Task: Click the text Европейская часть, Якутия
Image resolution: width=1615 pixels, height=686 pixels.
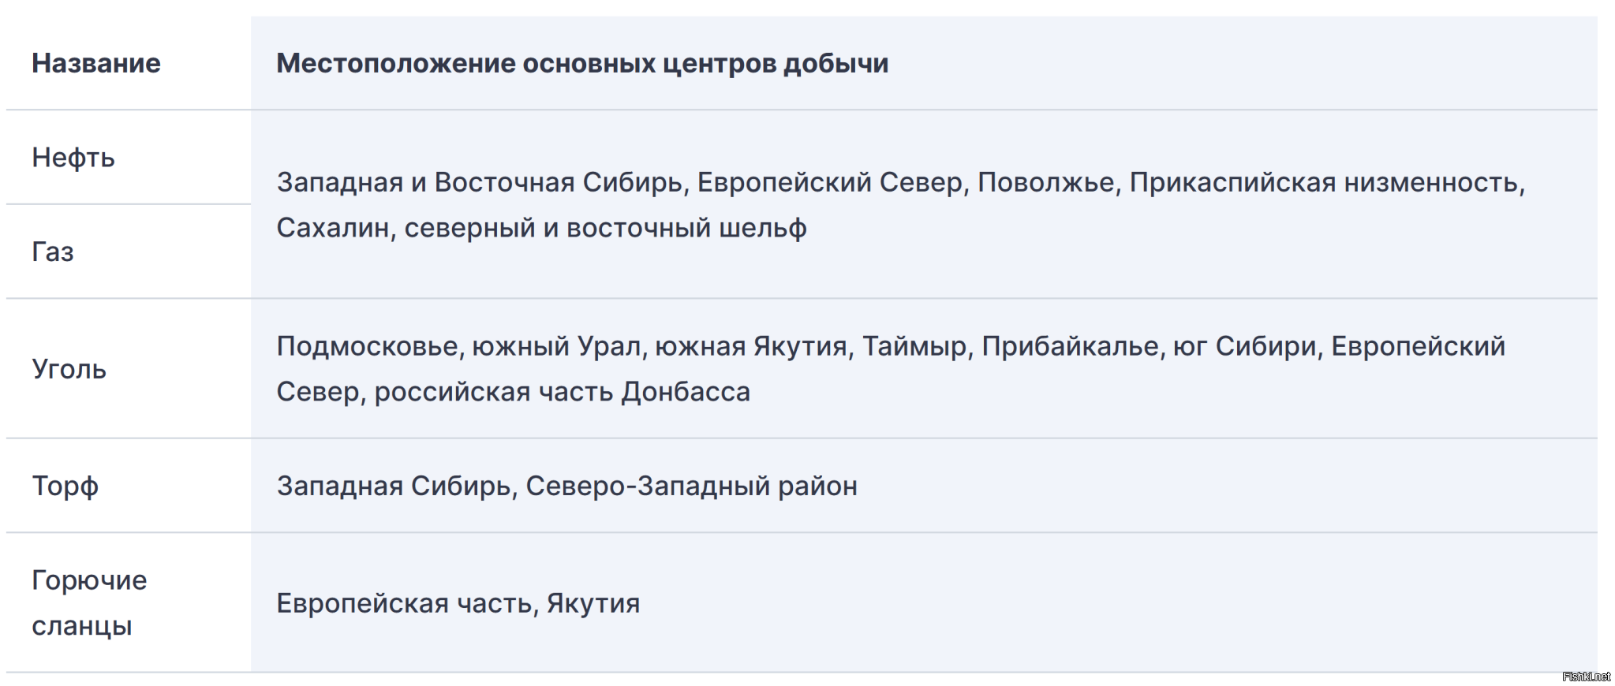Action: [458, 603]
